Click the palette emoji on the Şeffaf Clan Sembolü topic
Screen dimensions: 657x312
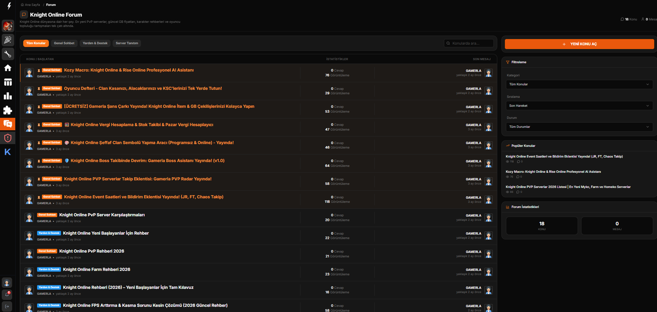67,143
